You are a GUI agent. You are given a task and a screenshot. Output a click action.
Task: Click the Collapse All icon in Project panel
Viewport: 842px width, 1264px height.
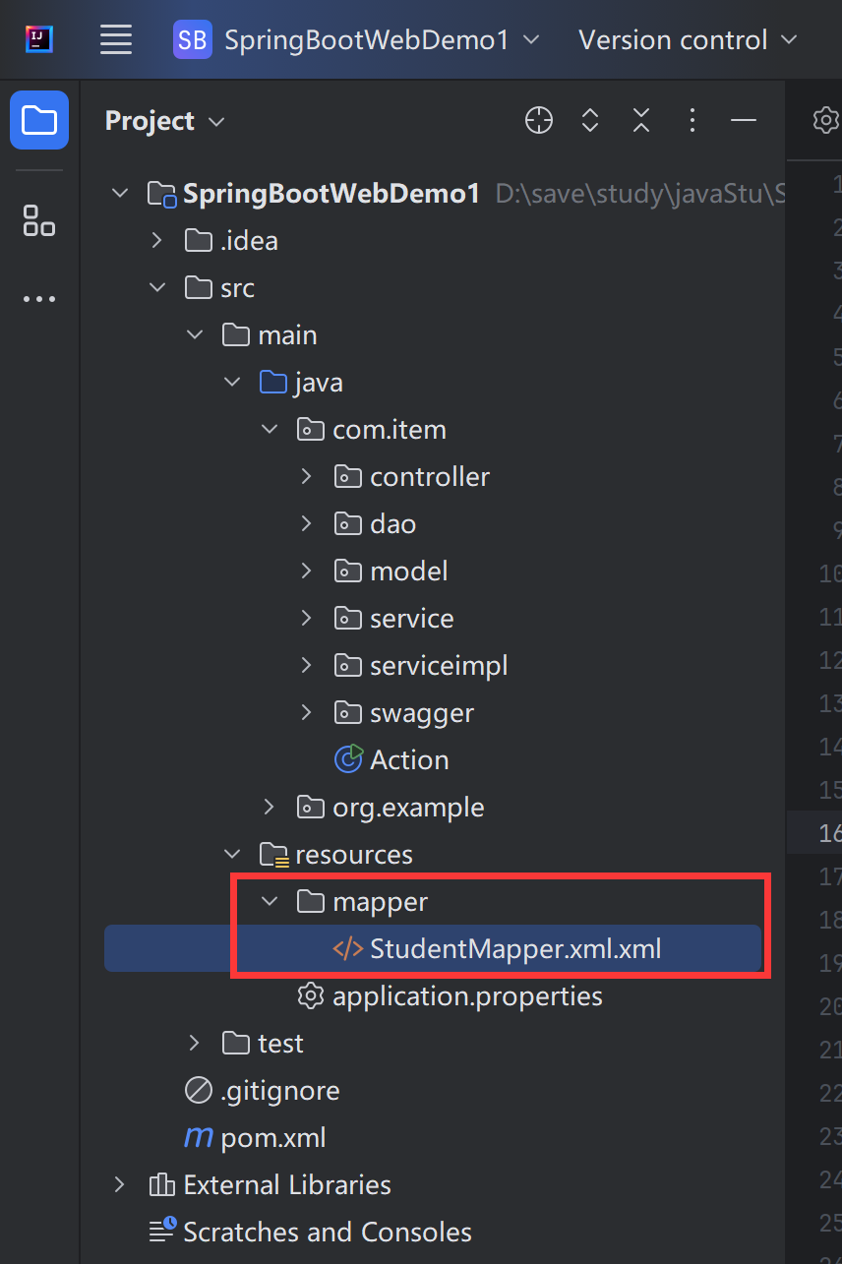tap(641, 121)
